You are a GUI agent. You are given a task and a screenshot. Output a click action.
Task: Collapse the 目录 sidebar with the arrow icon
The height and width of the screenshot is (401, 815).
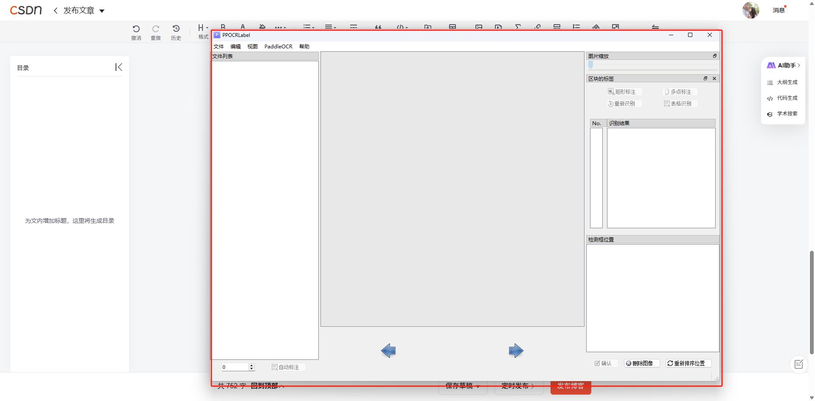pos(119,67)
